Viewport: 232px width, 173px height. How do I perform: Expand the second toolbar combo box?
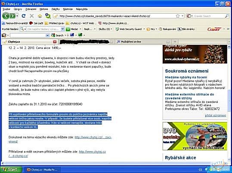pos(47,36)
